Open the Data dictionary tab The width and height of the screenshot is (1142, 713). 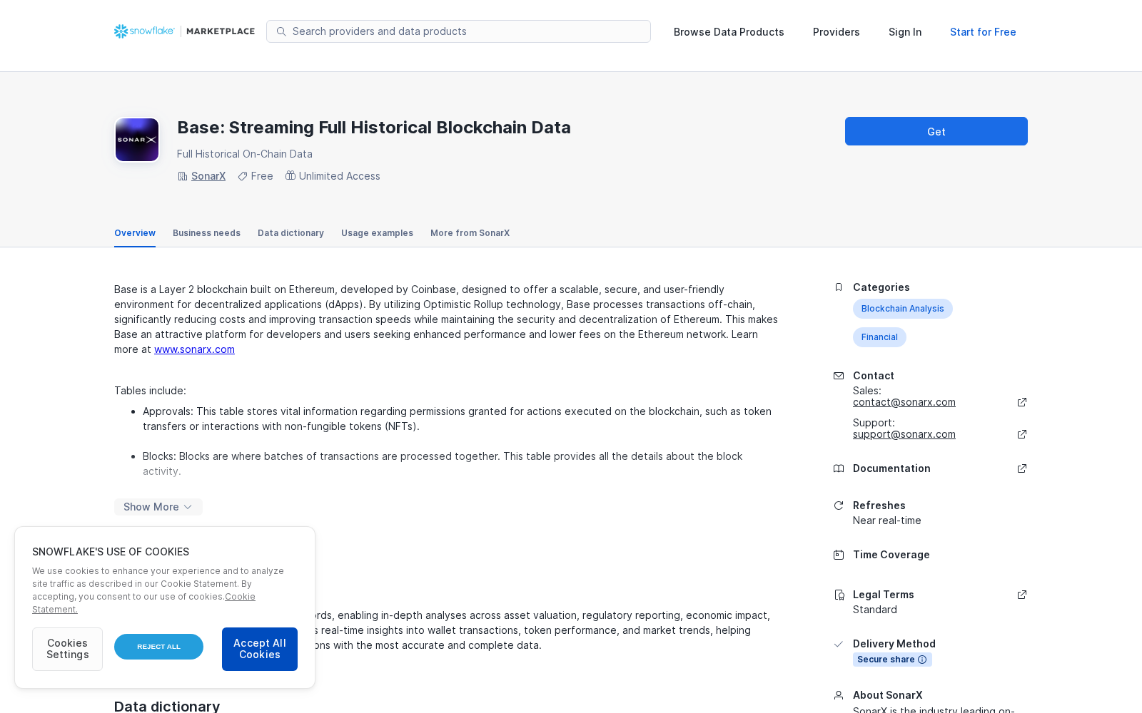coord(290,233)
